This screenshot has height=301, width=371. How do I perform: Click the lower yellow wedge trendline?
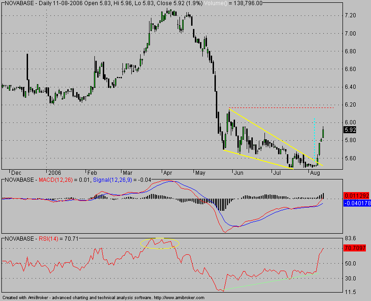[x=258, y=159]
